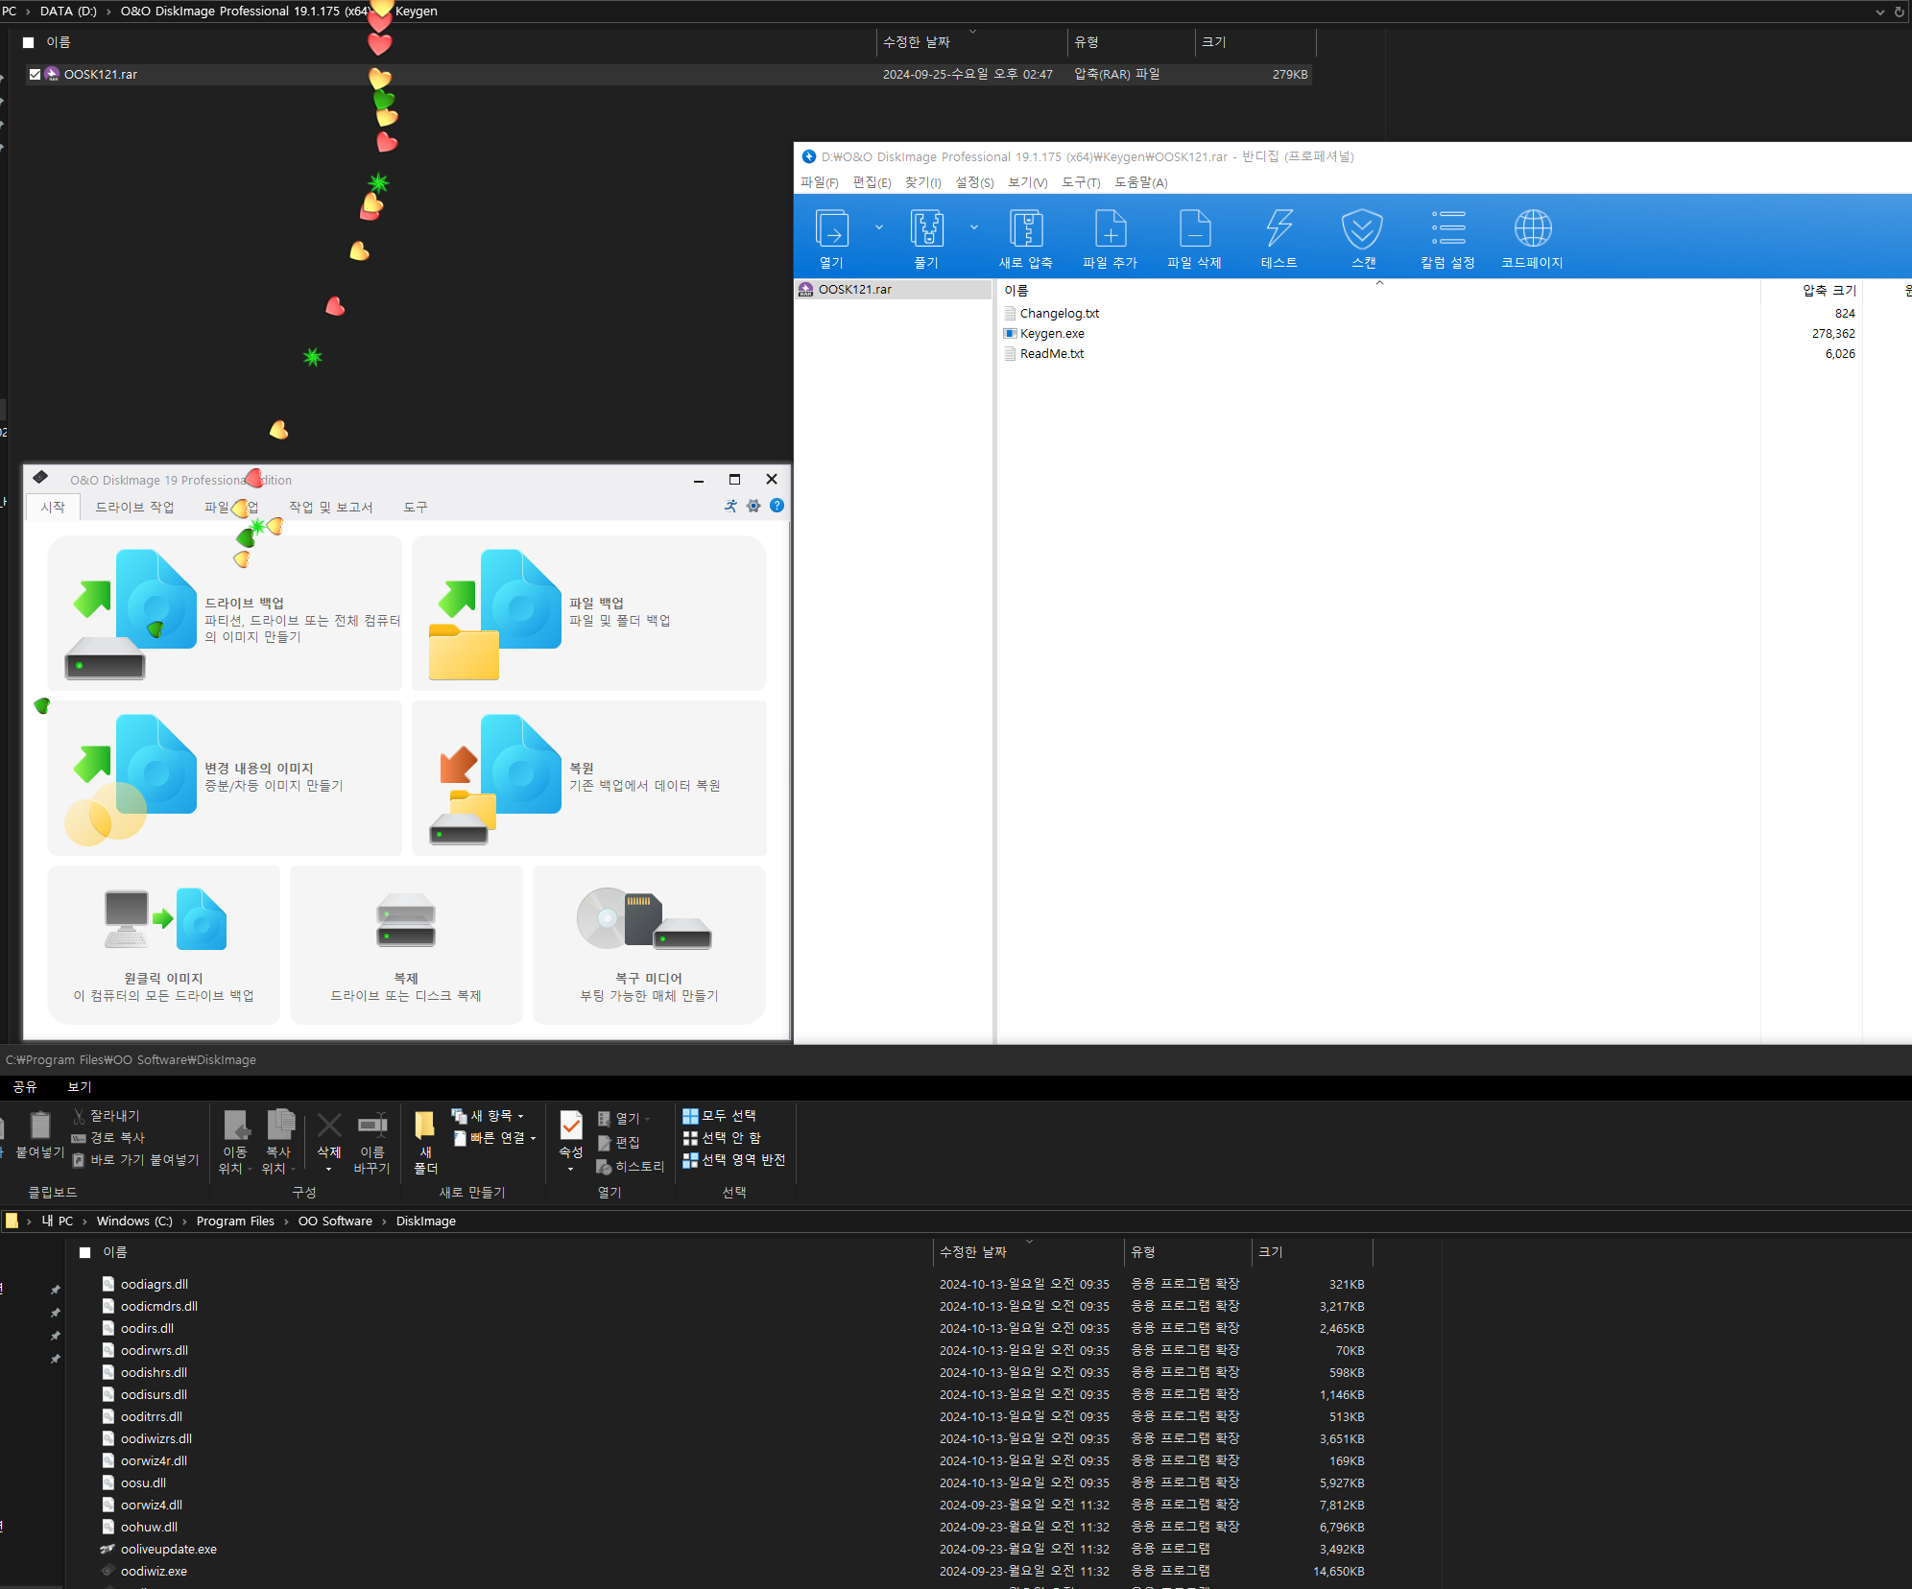This screenshot has width=1912, height=1589.
Task: Click the DiskImage help question mark icon
Action: click(x=777, y=506)
